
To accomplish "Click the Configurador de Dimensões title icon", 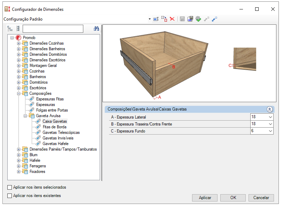I will 7,9.
